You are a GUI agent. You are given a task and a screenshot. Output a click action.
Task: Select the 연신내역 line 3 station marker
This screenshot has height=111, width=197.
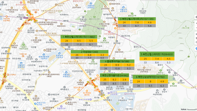pos(32,16)
